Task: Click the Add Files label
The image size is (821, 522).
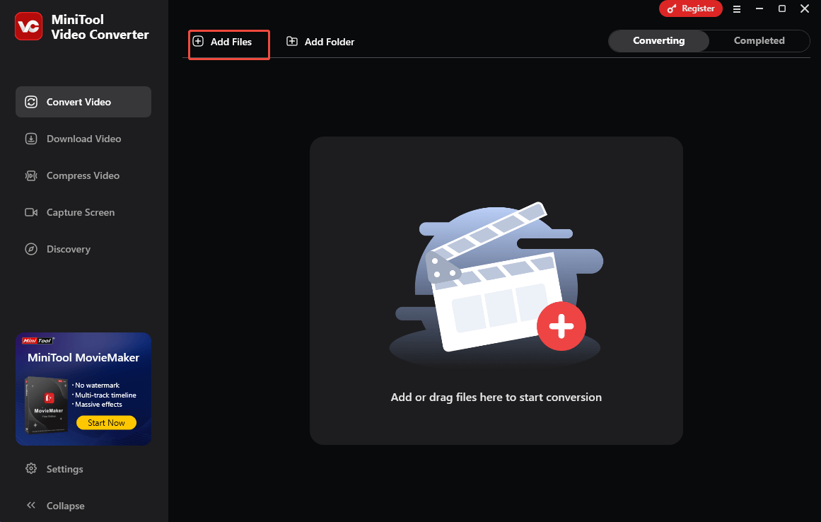Action: (x=231, y=42)
